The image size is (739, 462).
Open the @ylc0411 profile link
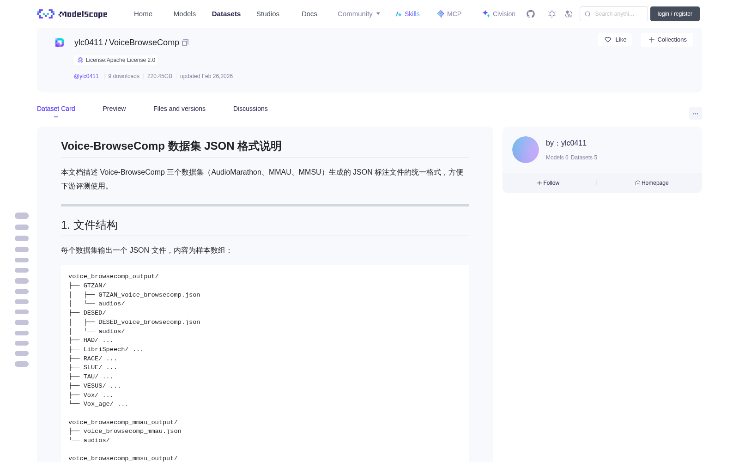[86, 76]
